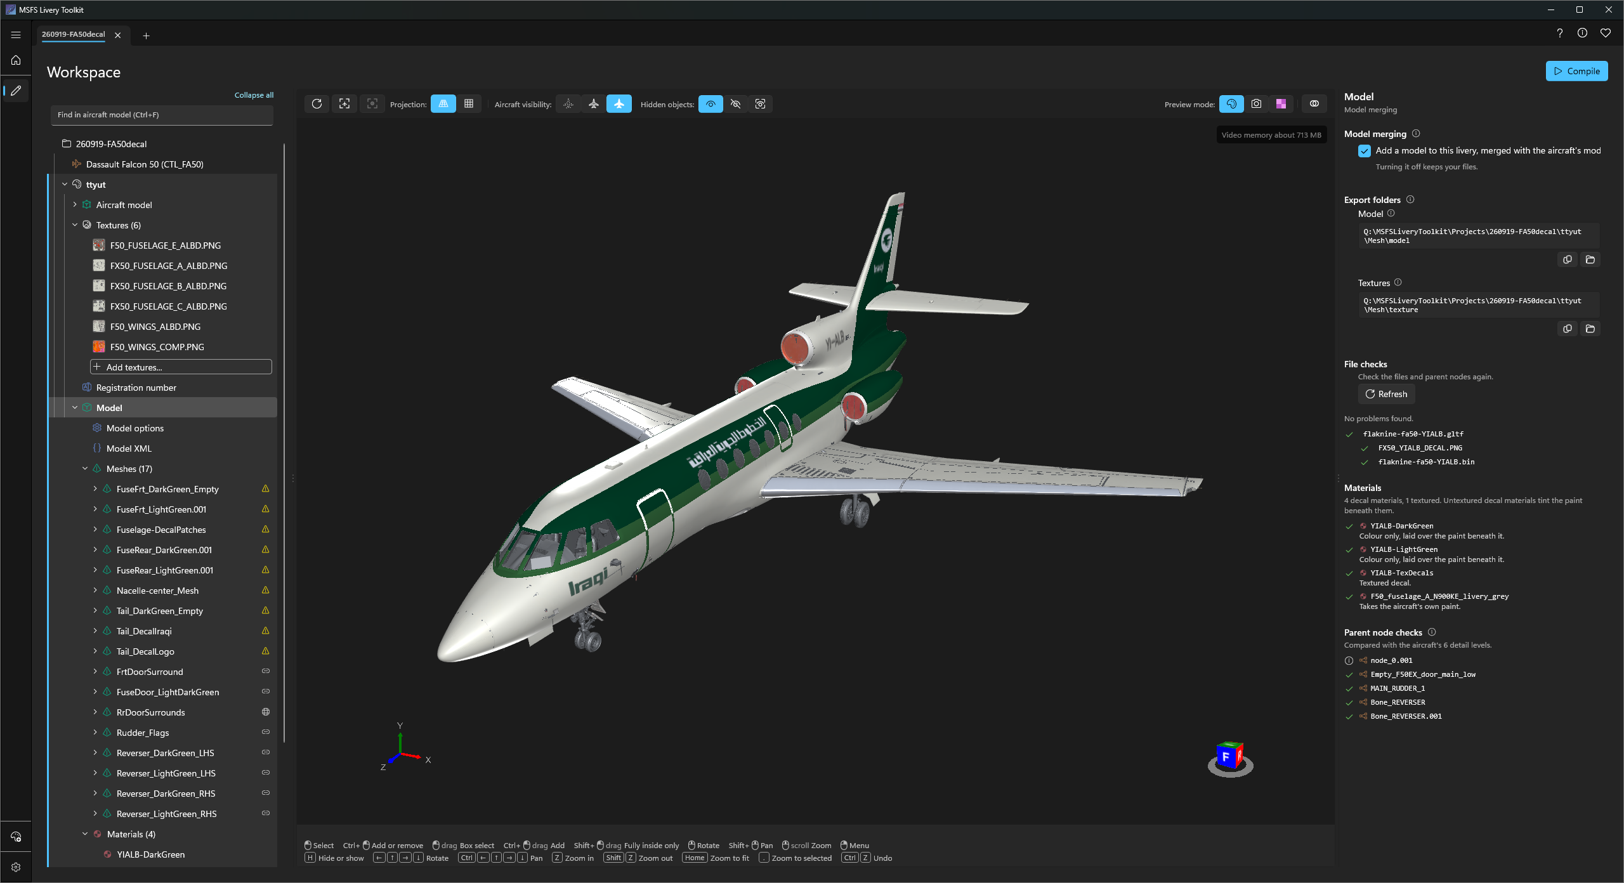The image size is (1624, 883).
Task: Click the eye-in-frame hidden objects icon
Action: click(760, 104)
